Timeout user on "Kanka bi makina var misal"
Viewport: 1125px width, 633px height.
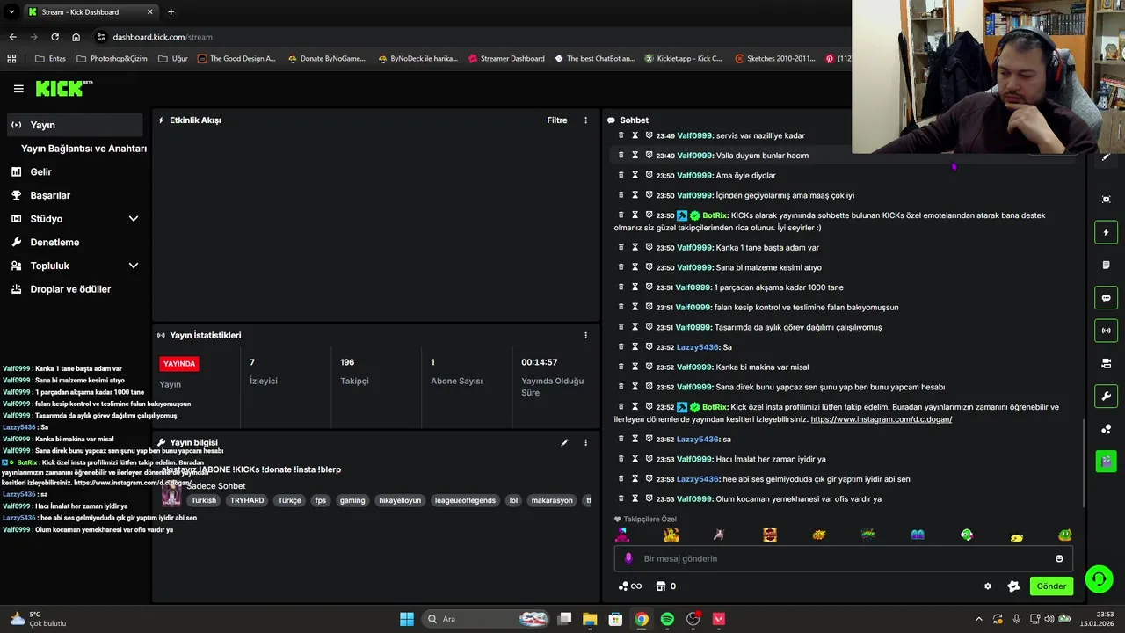click(635, 367)
